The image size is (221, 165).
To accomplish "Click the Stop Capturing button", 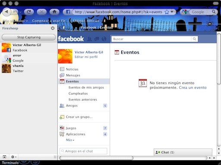I will [x=28, y=37].
